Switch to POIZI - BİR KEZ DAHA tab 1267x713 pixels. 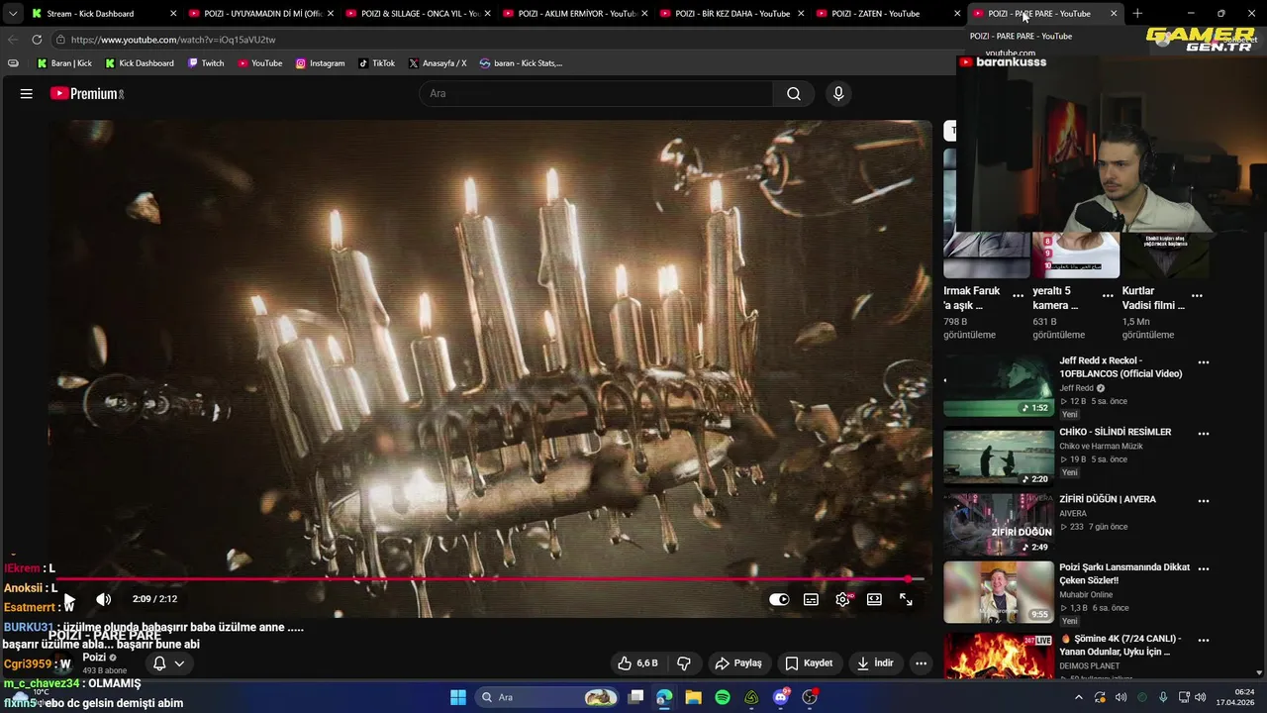pyautogui.click(x=732, y=14)
